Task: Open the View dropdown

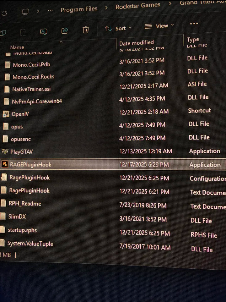Action: click(159, 26)
